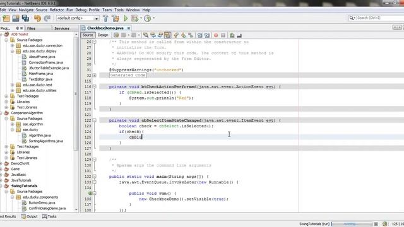
Task: Select SortingAlgorithms.java in project tree
Action: 46,141
